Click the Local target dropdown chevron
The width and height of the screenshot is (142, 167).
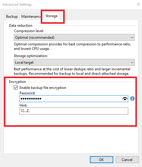pyautogui.click(x=132, y=62)
